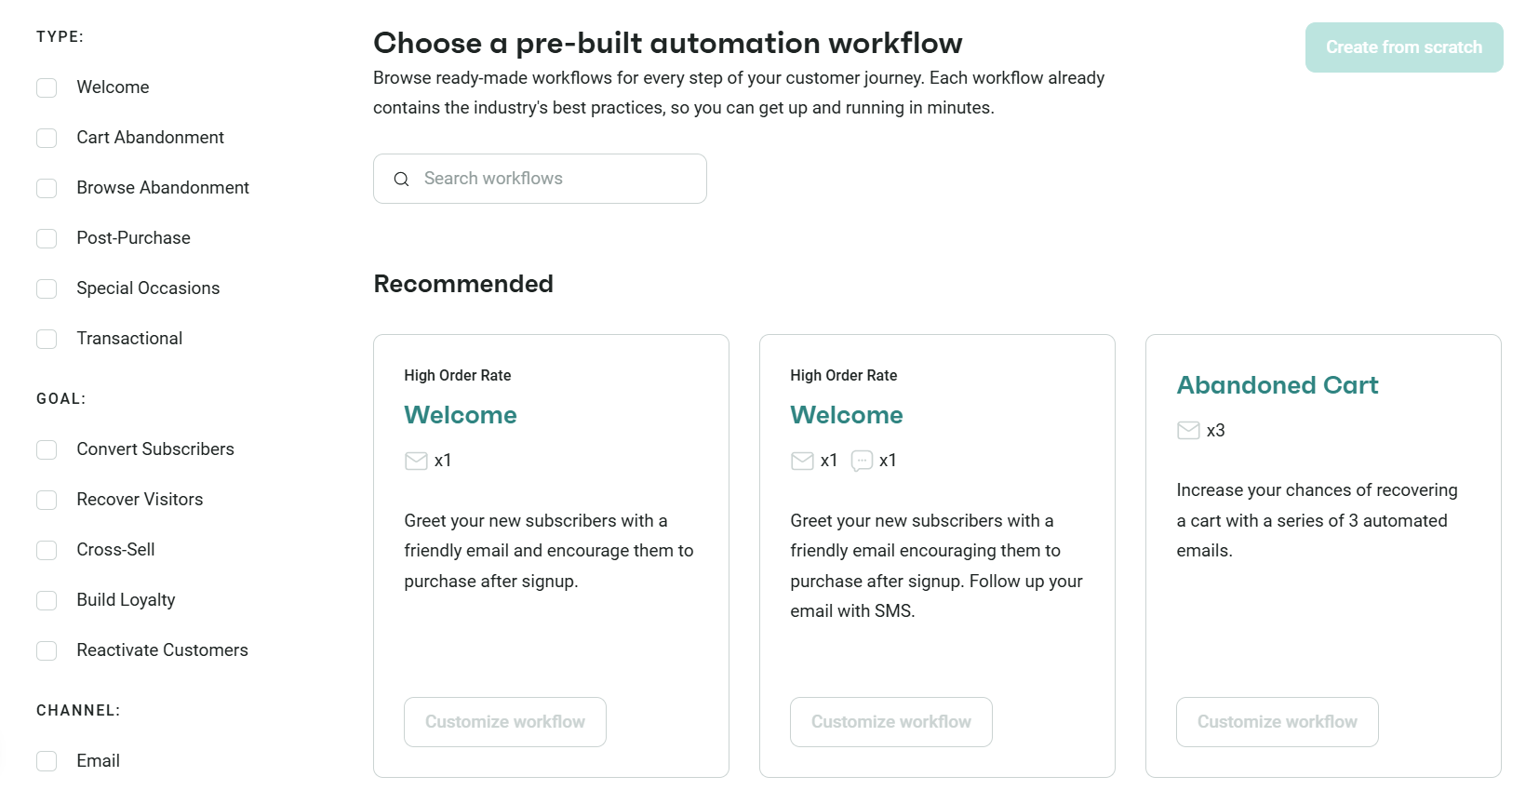Tick the Recover Visitors goal

pos(47,500)
